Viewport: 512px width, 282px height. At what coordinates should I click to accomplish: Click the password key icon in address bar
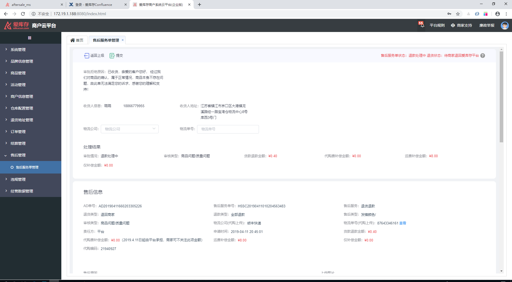tap(449, 14)
